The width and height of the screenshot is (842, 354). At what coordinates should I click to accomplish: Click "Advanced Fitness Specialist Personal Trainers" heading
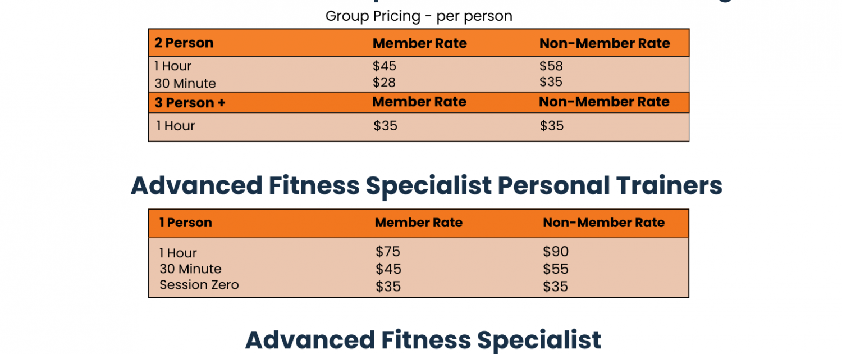[x=426, y=186]
